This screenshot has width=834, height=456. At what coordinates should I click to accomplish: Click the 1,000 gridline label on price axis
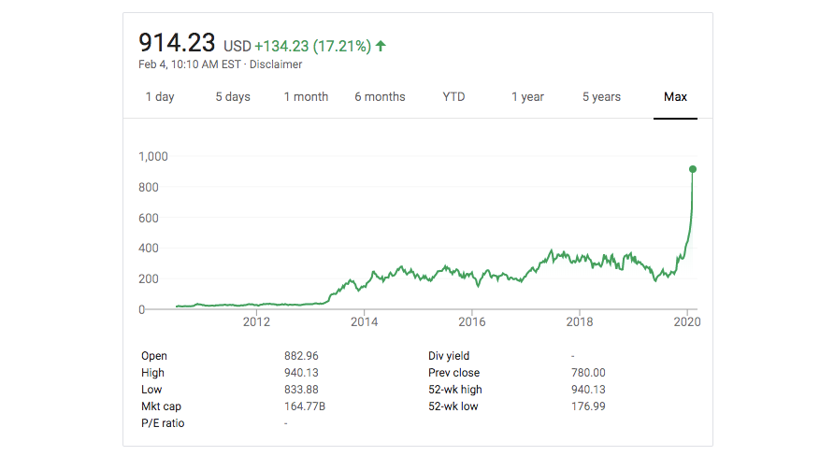click(x=152, y=157)
